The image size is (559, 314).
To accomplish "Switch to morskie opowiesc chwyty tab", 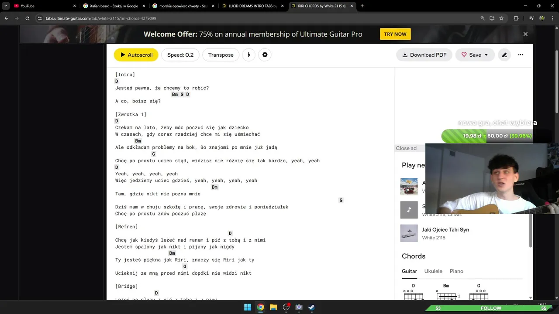I will pos(183,6).
